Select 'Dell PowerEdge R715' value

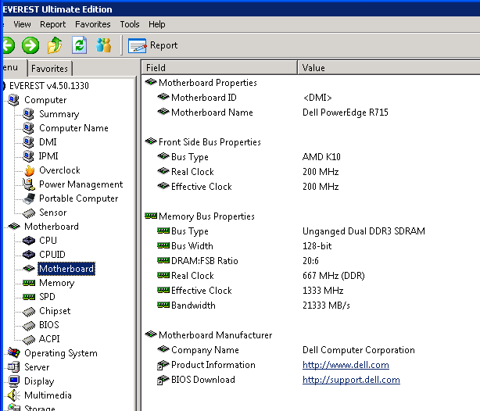[x=346, y=113]
